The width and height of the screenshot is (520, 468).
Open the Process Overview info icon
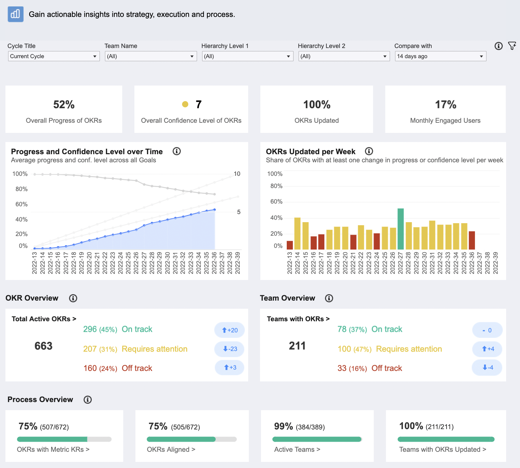pos(88,399)
